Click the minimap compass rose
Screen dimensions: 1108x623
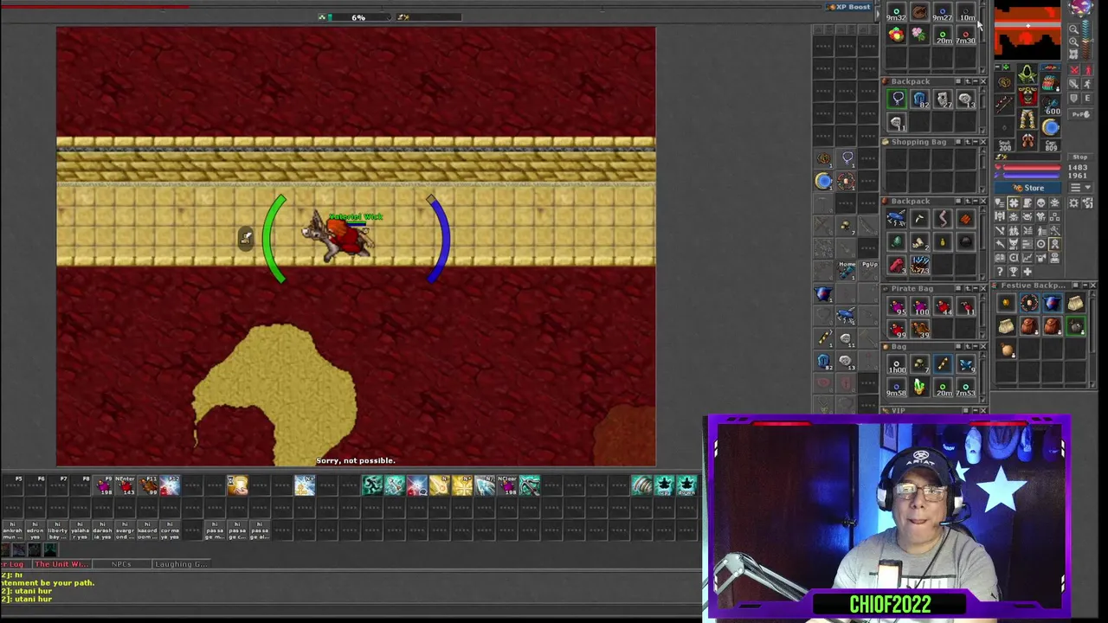tap(1082, 8)
